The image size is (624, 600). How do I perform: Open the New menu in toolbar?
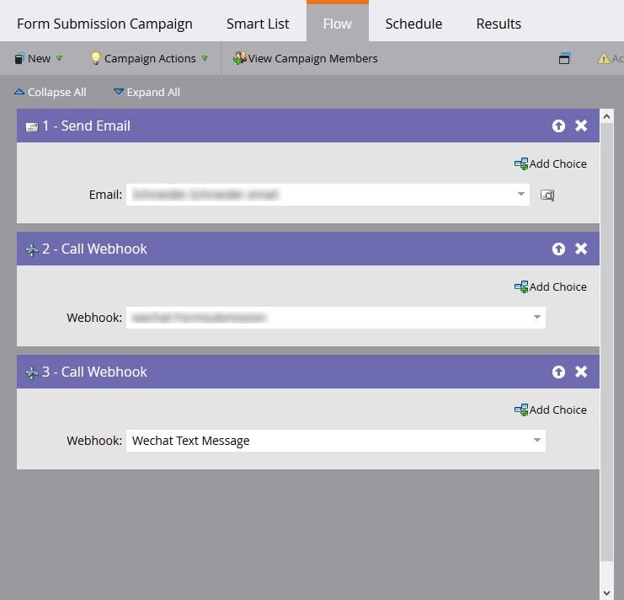[x=38, y=58]
